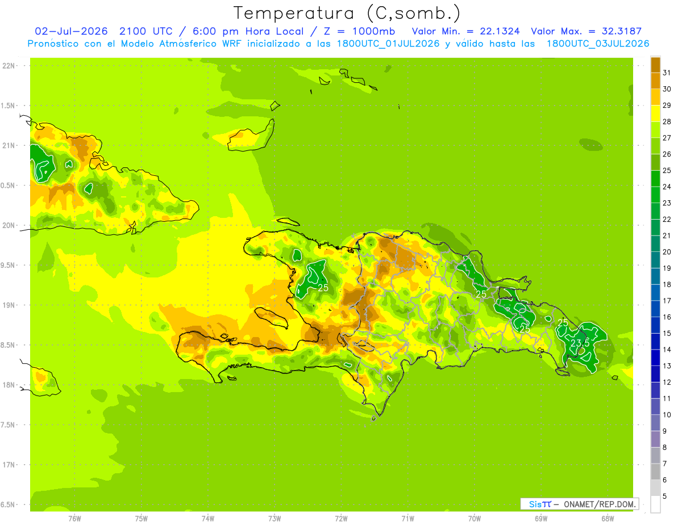Click legend value "31"

[x=667, y=73]
